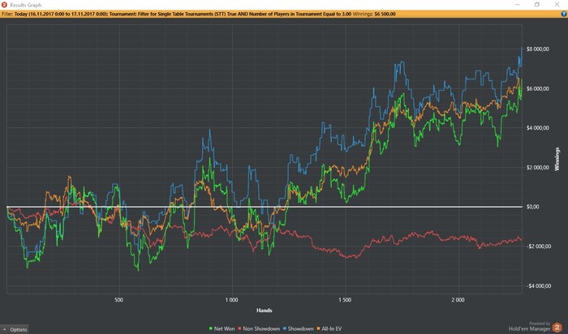Click the $0,00 axis label
Image resolution: width=568 pixels, height=334 pixels.
pos(532,207)
